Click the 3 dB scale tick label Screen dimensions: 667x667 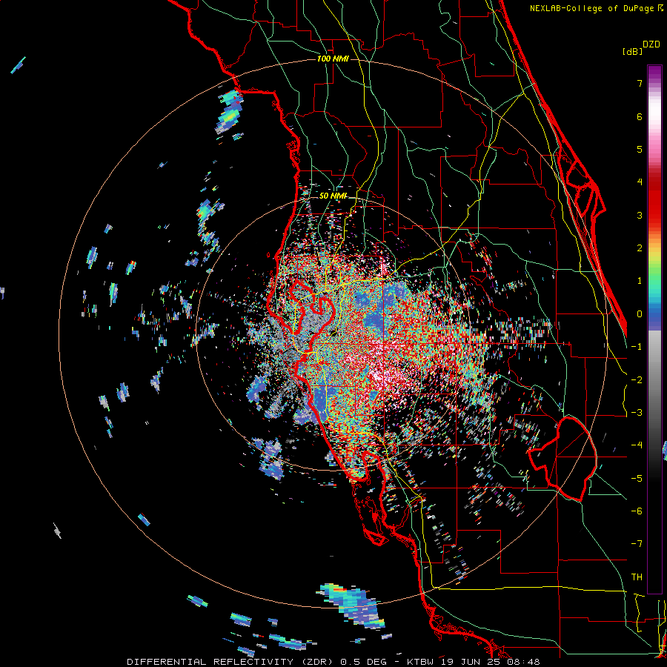pyautogui.click(x=640, y=215)
